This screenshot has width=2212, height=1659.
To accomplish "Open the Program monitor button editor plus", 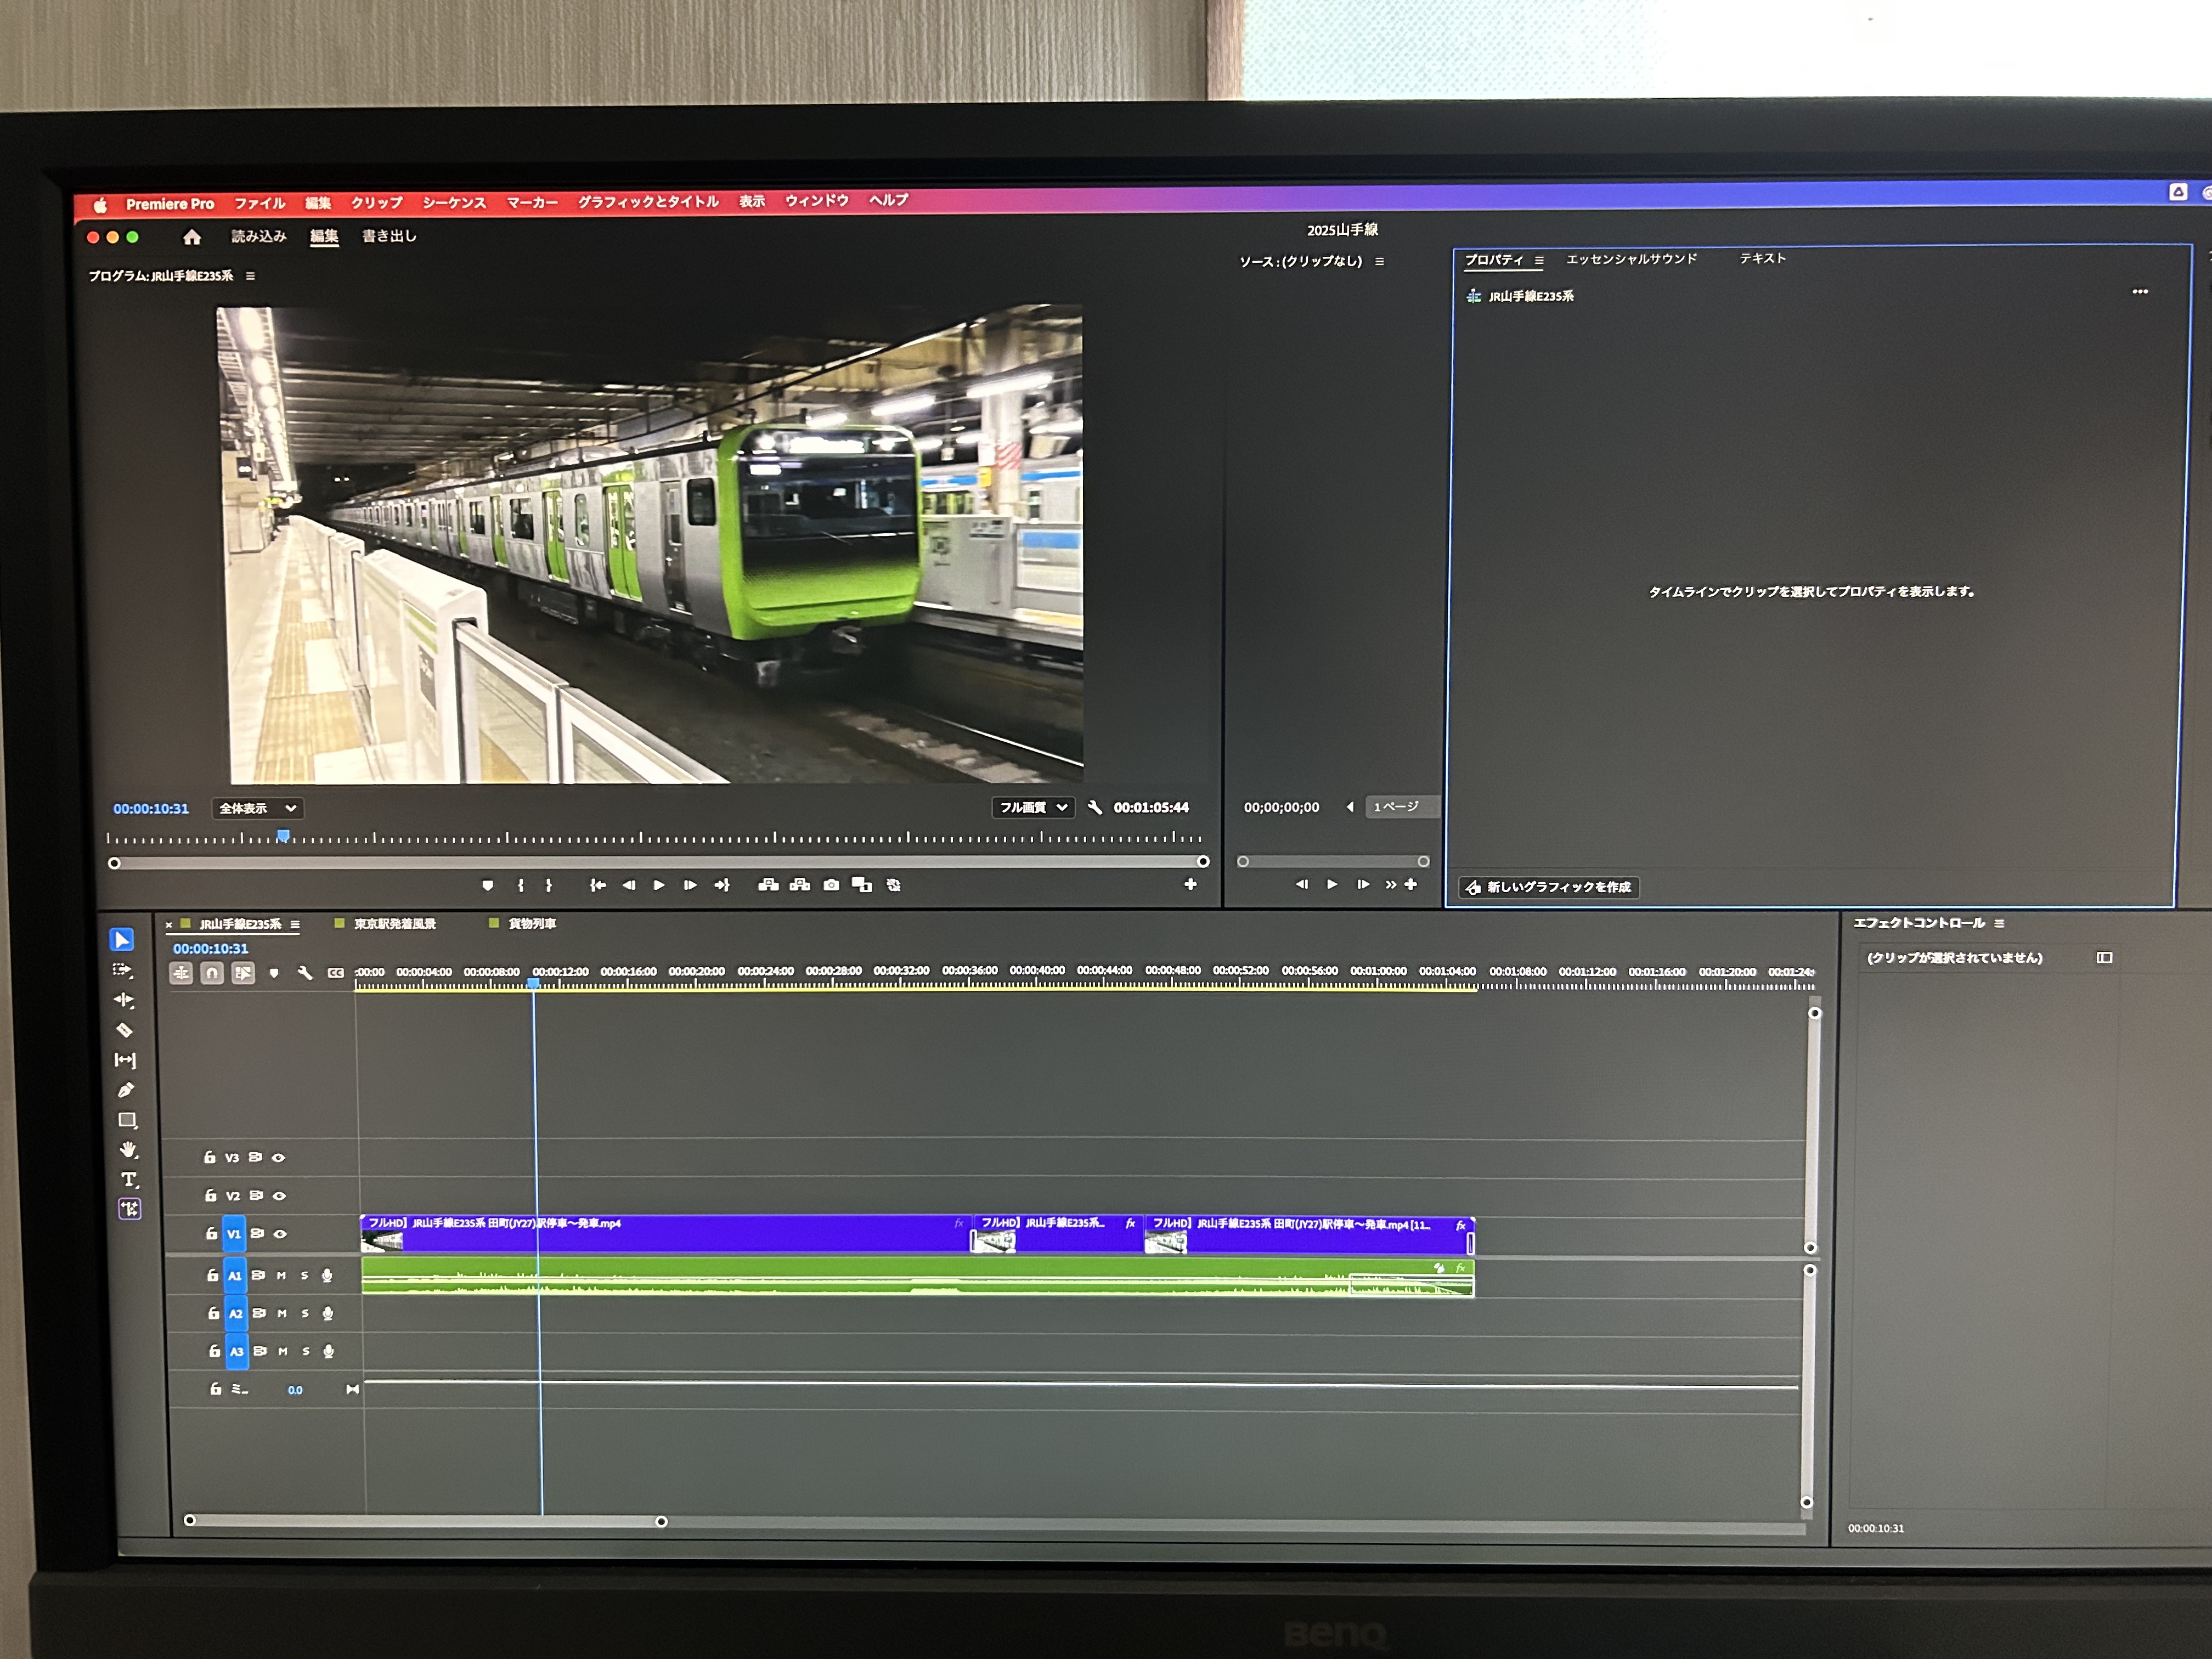I will click(x=1190, y=884).
